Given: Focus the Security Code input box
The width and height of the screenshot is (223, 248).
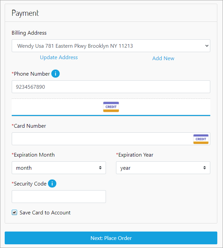Looking at the screenshot, I should coord(59,197).
